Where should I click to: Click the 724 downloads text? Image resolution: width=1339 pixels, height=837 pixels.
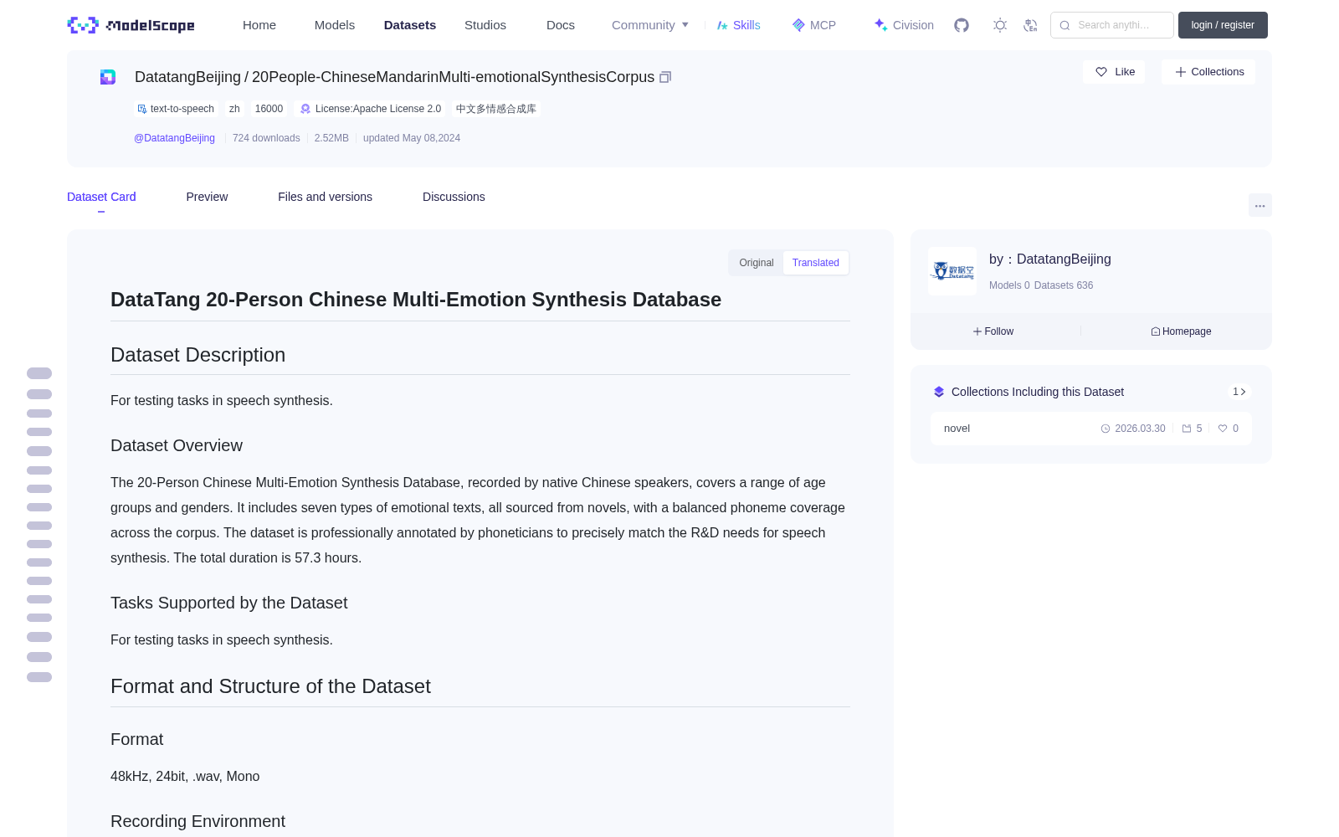pyautogui.click(x=266, y=138)
